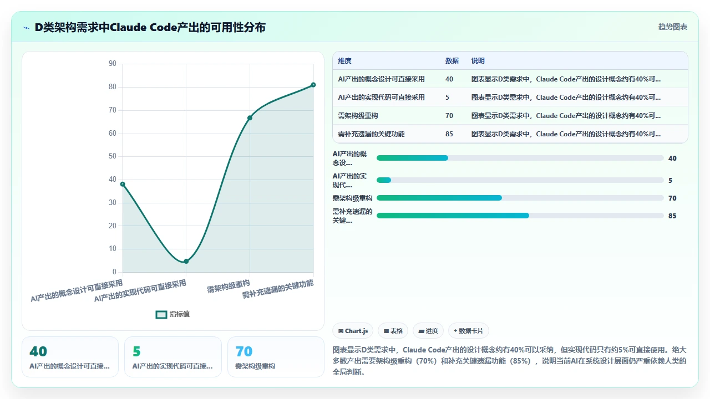Click chart data point at AI产出的概念设计可直接采用
The width and height of the screenshot is (710, 399).
click(123, 184)
